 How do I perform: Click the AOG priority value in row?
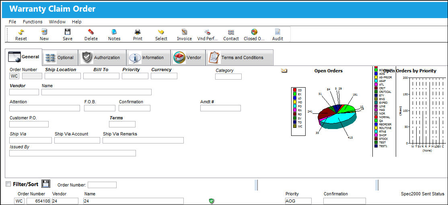[x=298, y=201]
